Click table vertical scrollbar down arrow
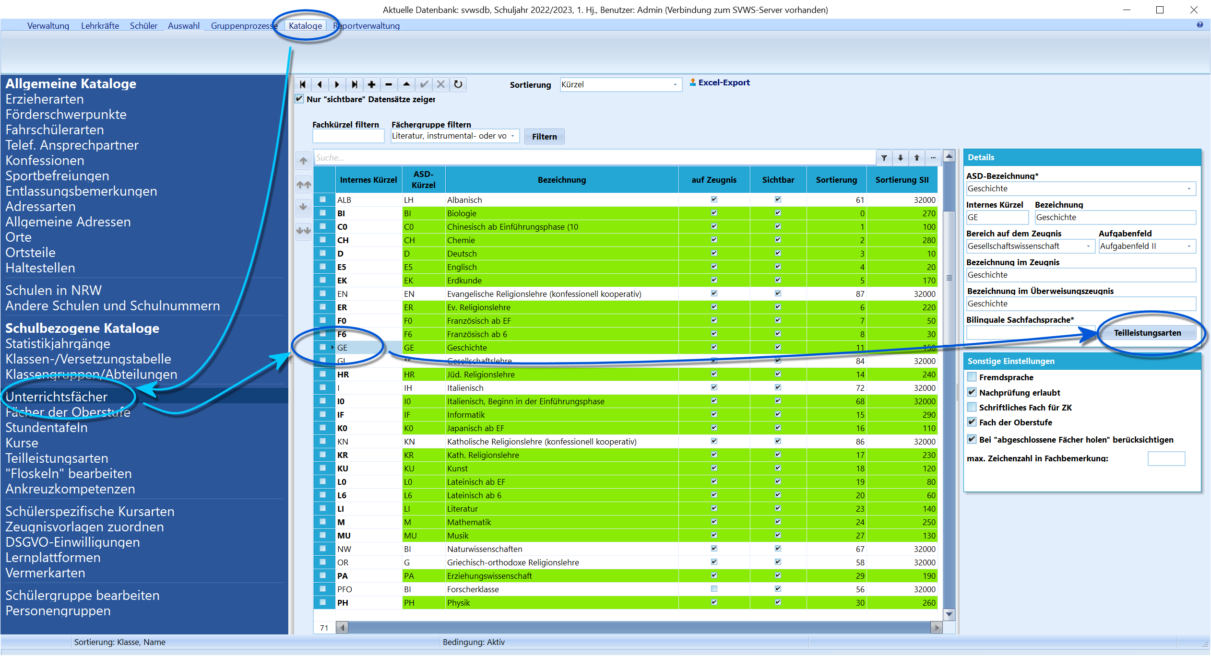The height and width of the screenshot is (656, 1211). point(949,614)
